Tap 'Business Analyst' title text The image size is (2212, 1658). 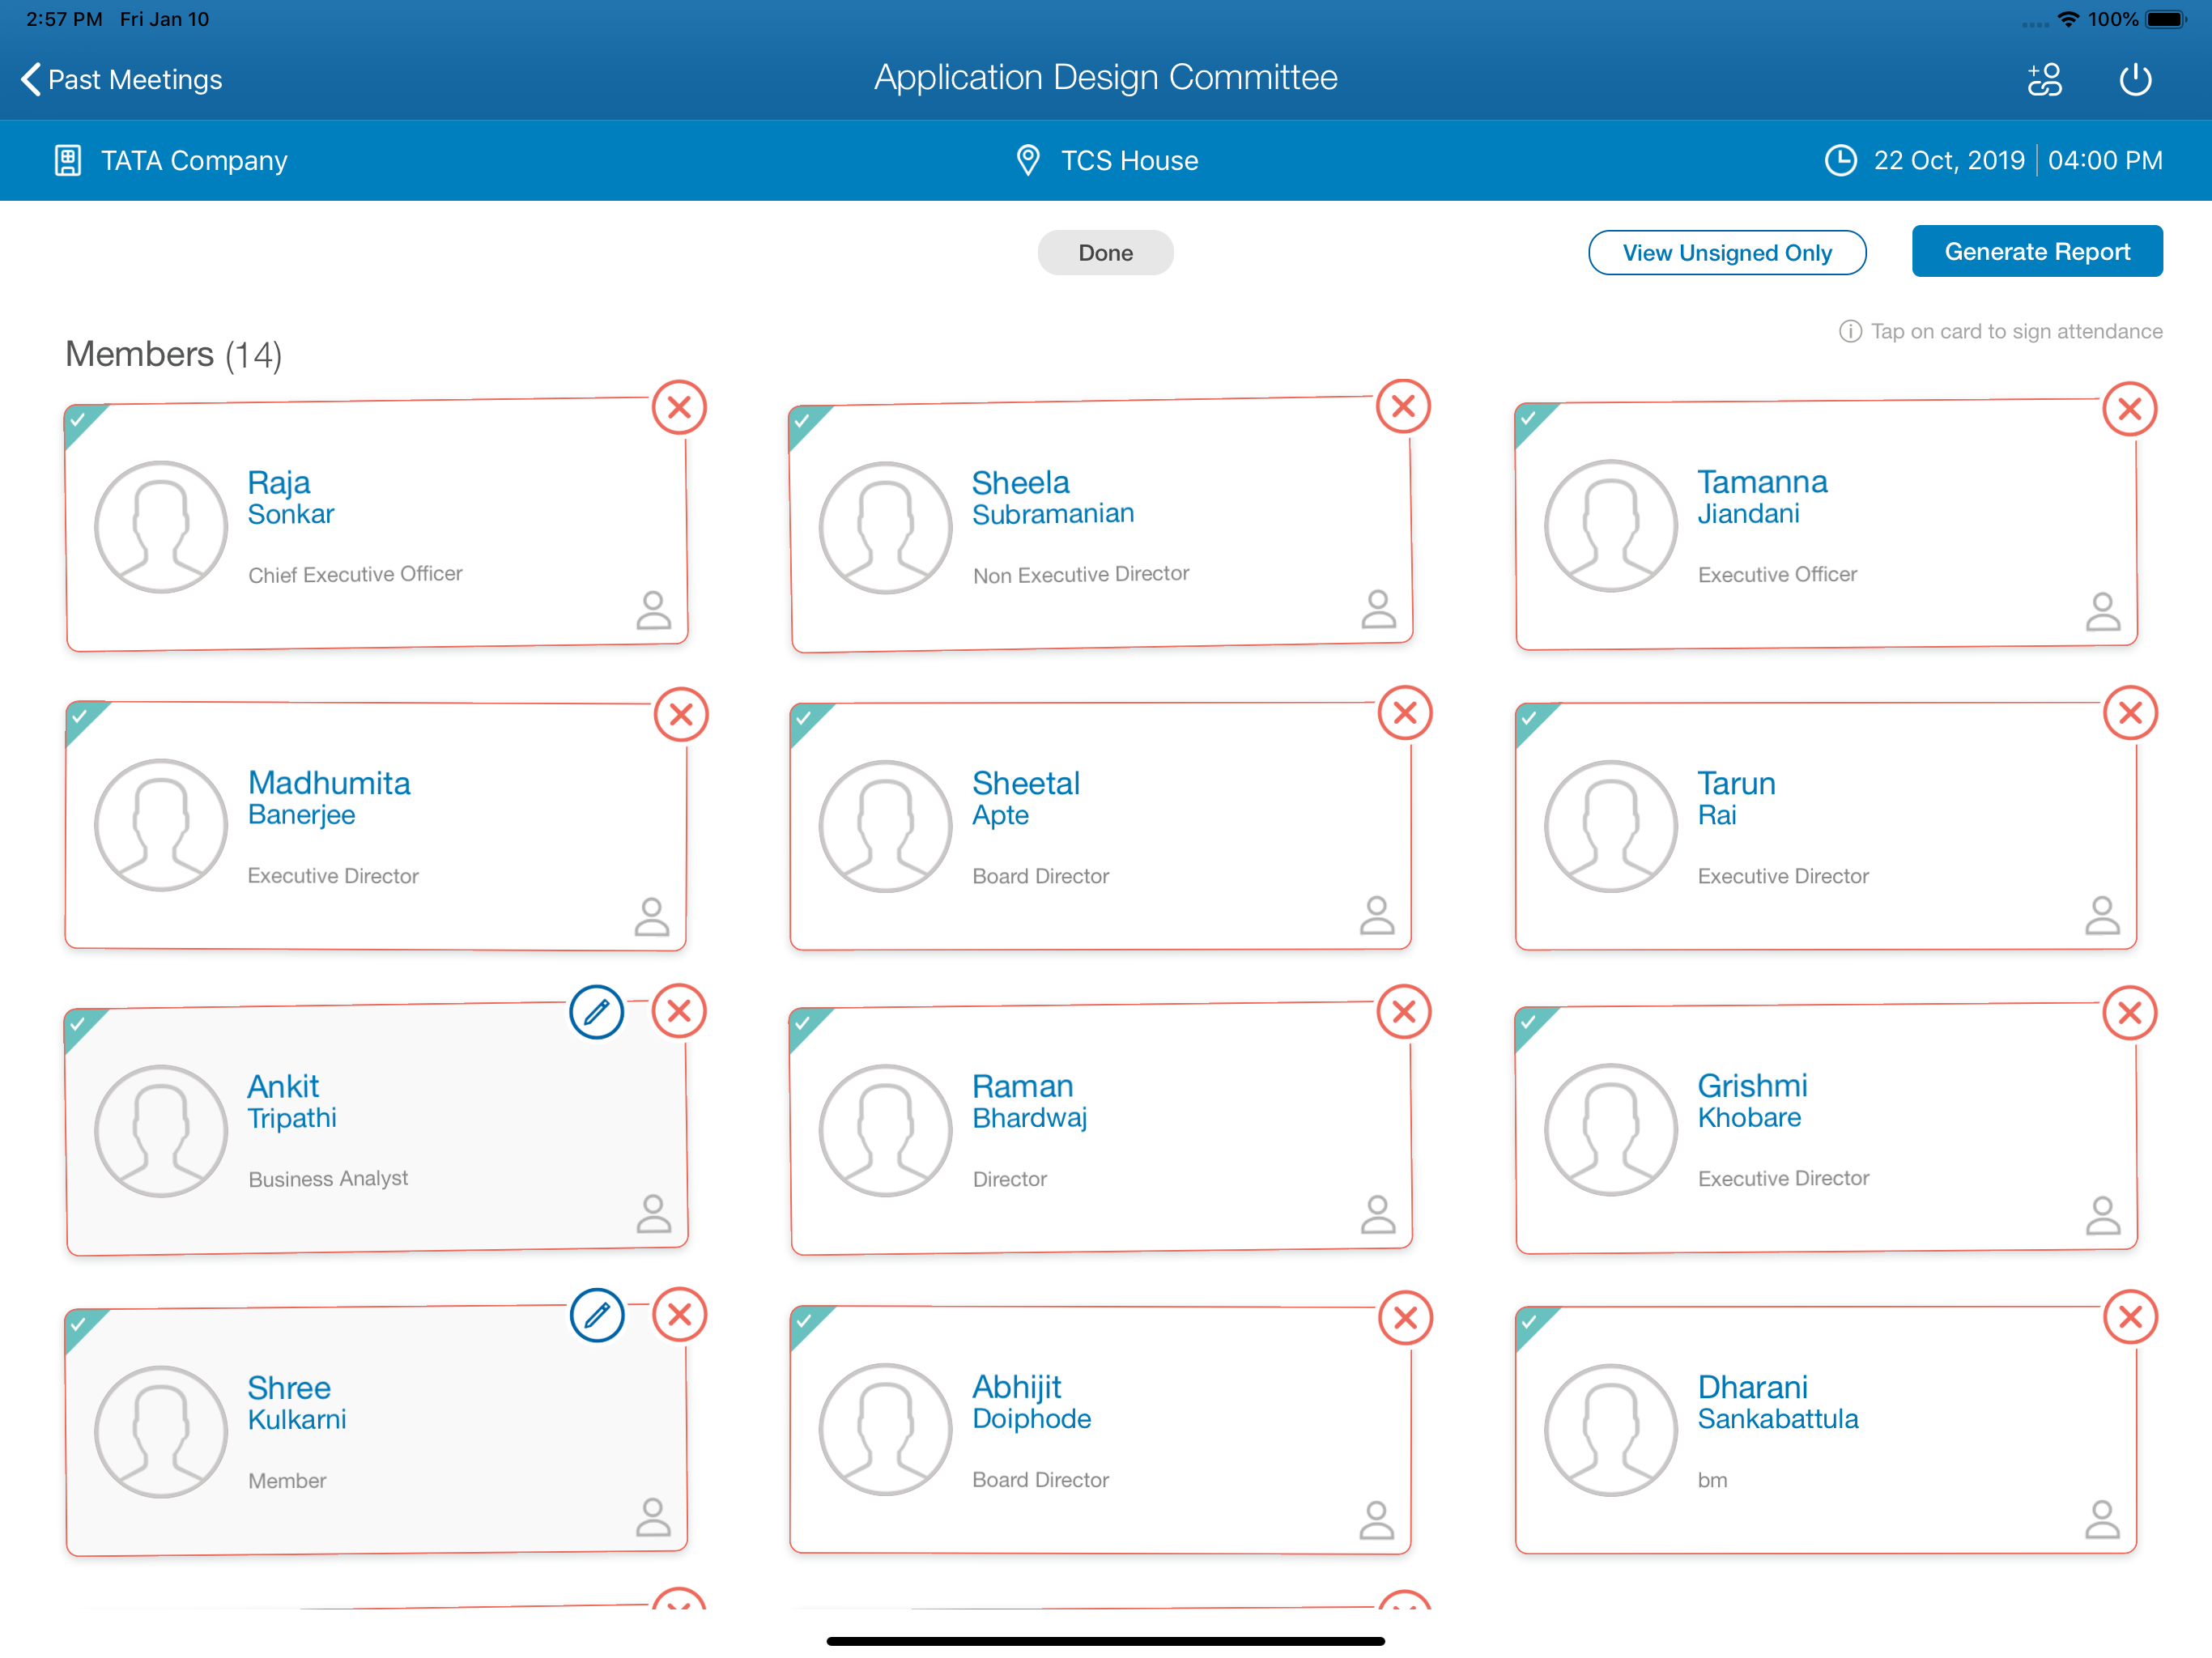tap(328, 1179)
